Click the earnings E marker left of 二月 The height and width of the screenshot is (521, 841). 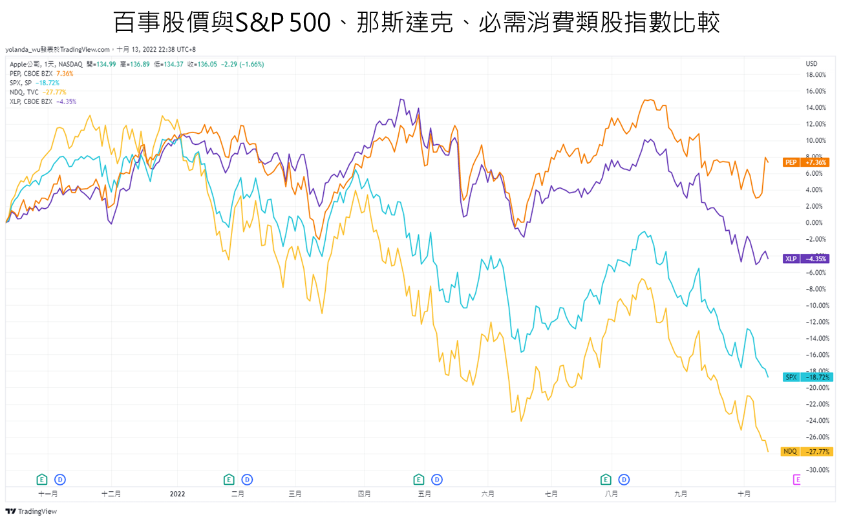coord(229,479)
